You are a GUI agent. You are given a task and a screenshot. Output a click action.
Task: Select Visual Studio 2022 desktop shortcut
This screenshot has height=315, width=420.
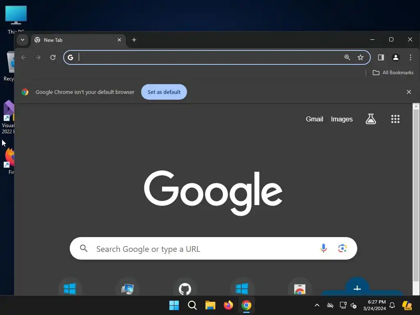point(8,117)
